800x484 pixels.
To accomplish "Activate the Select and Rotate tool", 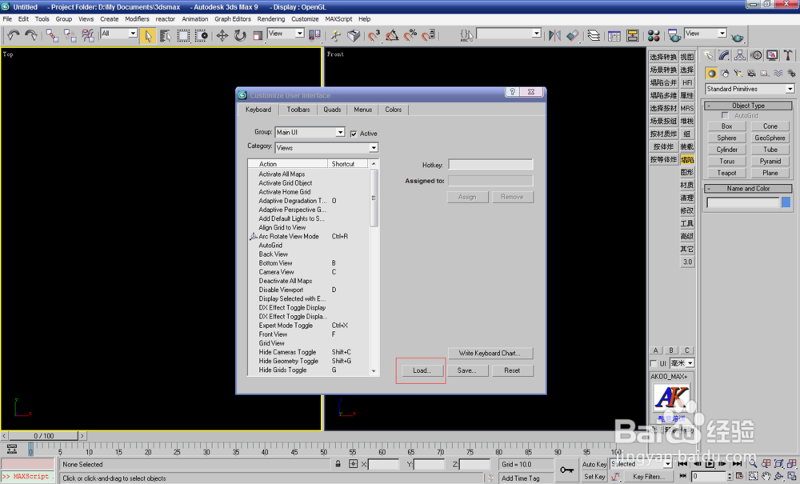I will pyautogui.click(x=240, y=35).
